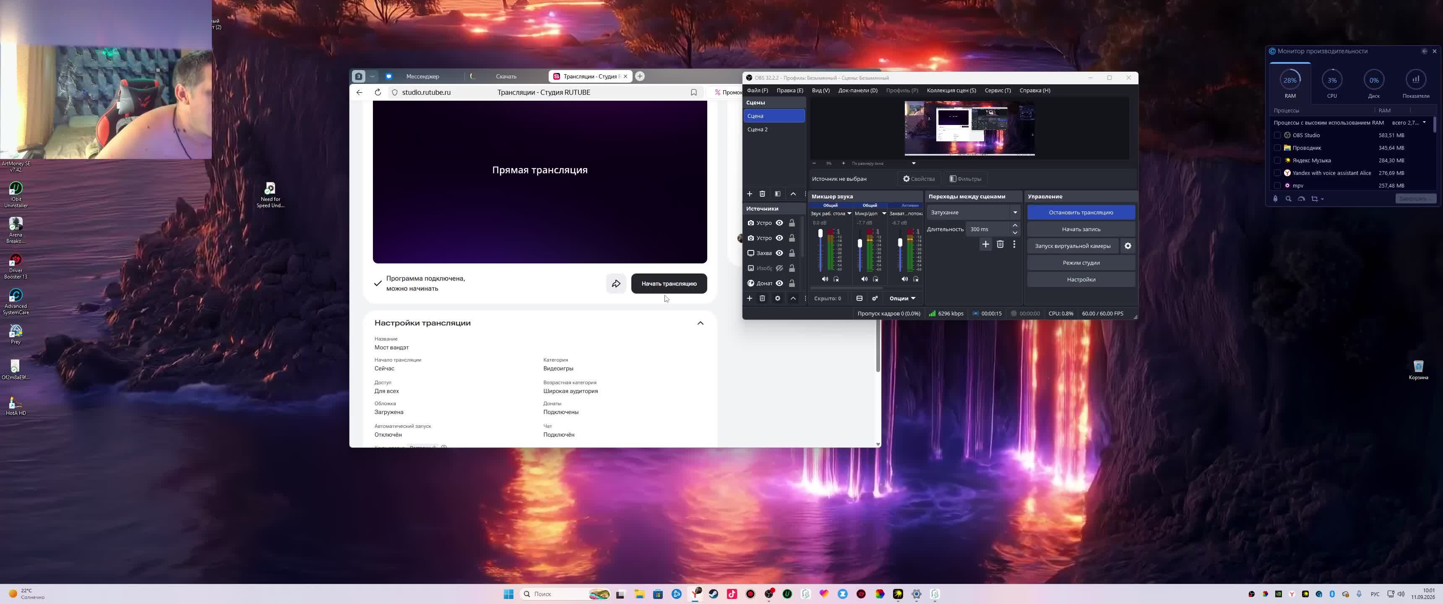This screenshot has width=1443, height=604.
Task: Open advanced audio properties gears icon
Action: pos(875,298)
